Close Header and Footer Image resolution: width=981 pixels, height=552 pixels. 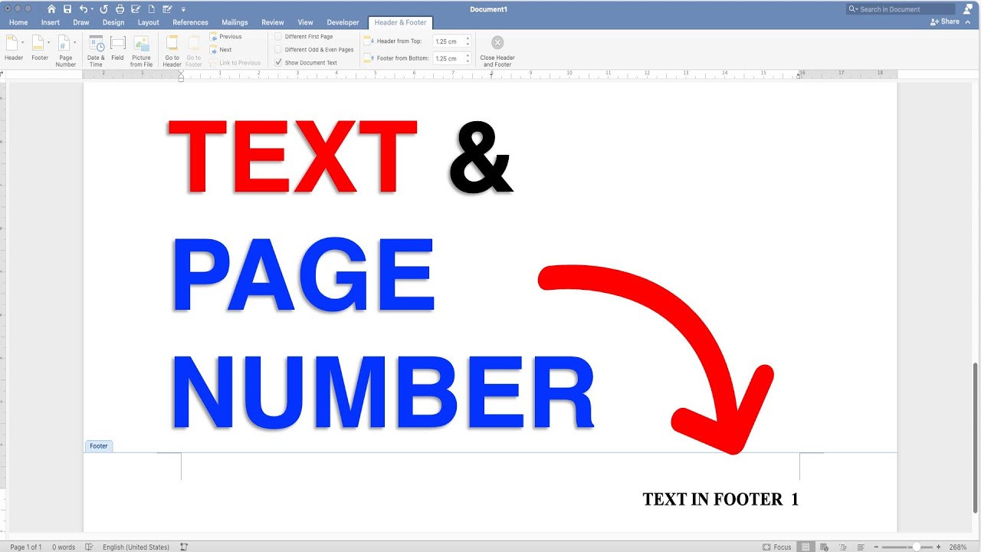coord(497,51)
